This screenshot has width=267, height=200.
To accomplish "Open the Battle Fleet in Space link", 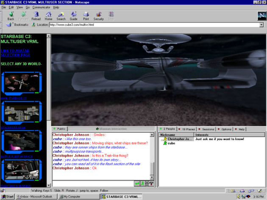I will pos(17,156).
